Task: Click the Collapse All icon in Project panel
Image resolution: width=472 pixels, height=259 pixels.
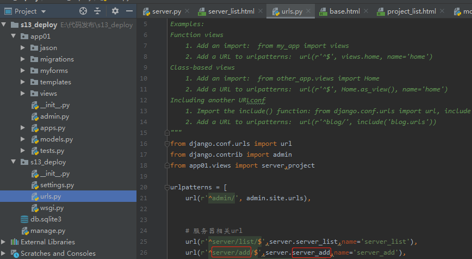Action: coord(98,11)
